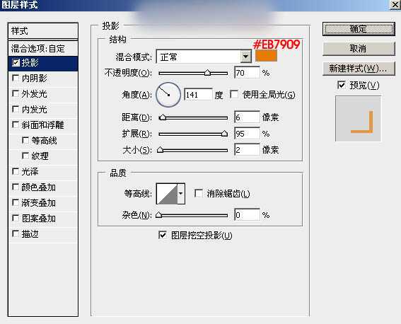Click the angle dial control
Screen dimensions: 401x324
coord(168,95)
